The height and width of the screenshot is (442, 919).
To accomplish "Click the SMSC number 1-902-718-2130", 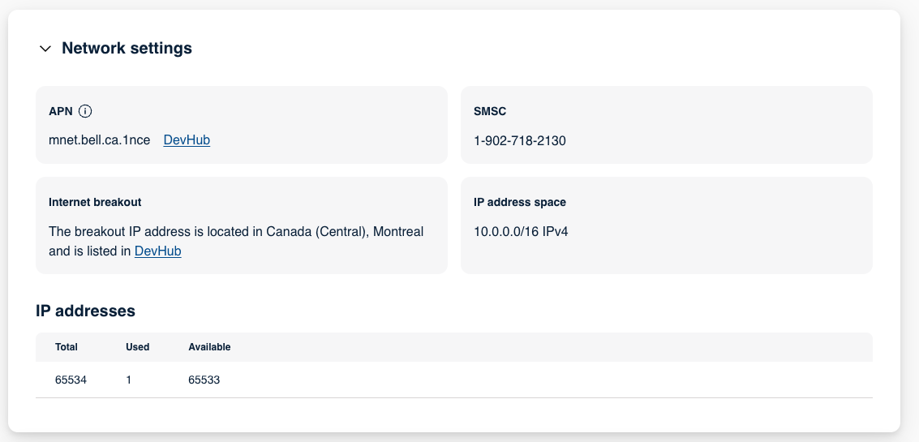I will pyautogui.click(x=519, y=140).
